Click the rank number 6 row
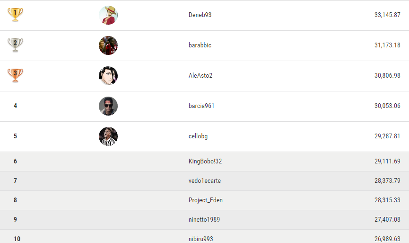Image resolution: width=409 pixels, height=243 pixels. [204, 162]
